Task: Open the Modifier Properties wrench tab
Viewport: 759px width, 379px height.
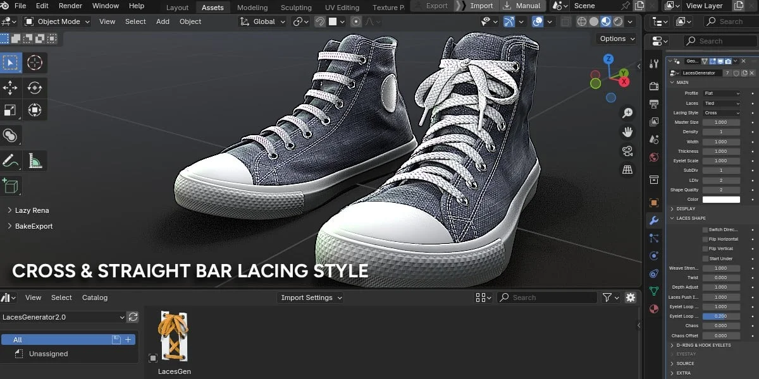Action: (x=653, y=220)
